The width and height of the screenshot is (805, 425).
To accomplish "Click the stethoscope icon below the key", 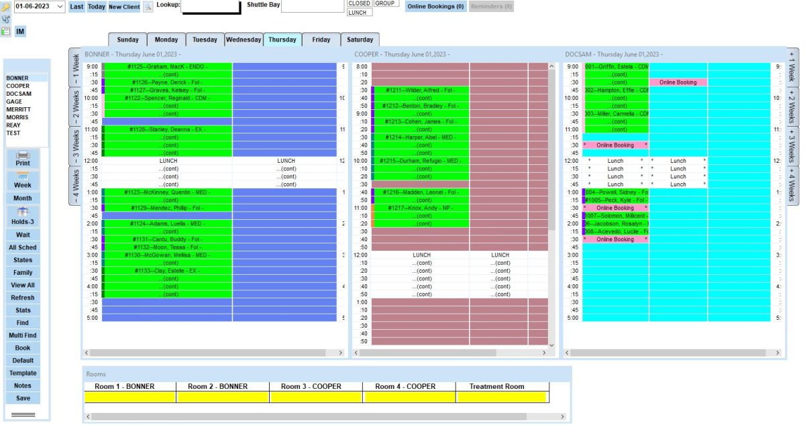I will 6,19.
